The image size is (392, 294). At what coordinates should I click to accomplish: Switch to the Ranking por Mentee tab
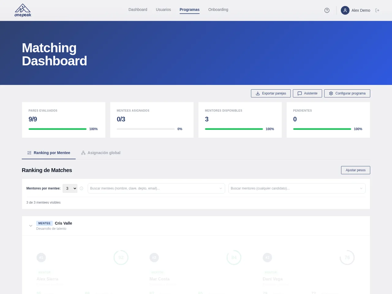tap(49, 153)
